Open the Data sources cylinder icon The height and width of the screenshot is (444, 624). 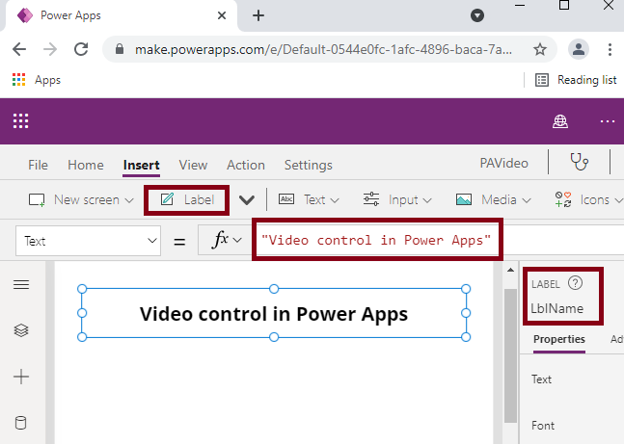pos(20,423)
